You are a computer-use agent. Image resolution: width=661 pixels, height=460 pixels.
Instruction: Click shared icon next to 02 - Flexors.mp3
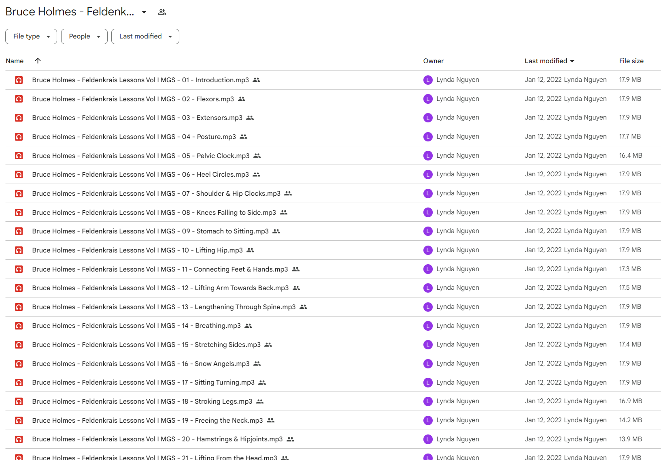(242, 99)
